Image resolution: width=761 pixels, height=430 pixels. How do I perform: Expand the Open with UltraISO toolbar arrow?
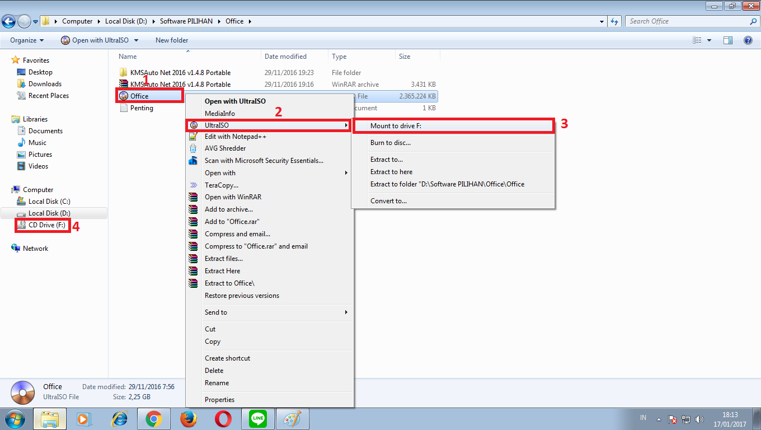(x=136, y=40)
